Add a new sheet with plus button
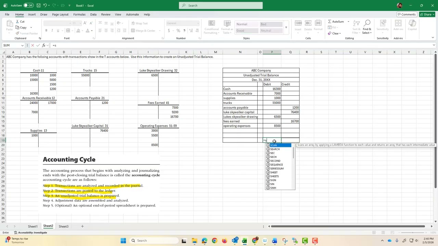 (82, 226)
